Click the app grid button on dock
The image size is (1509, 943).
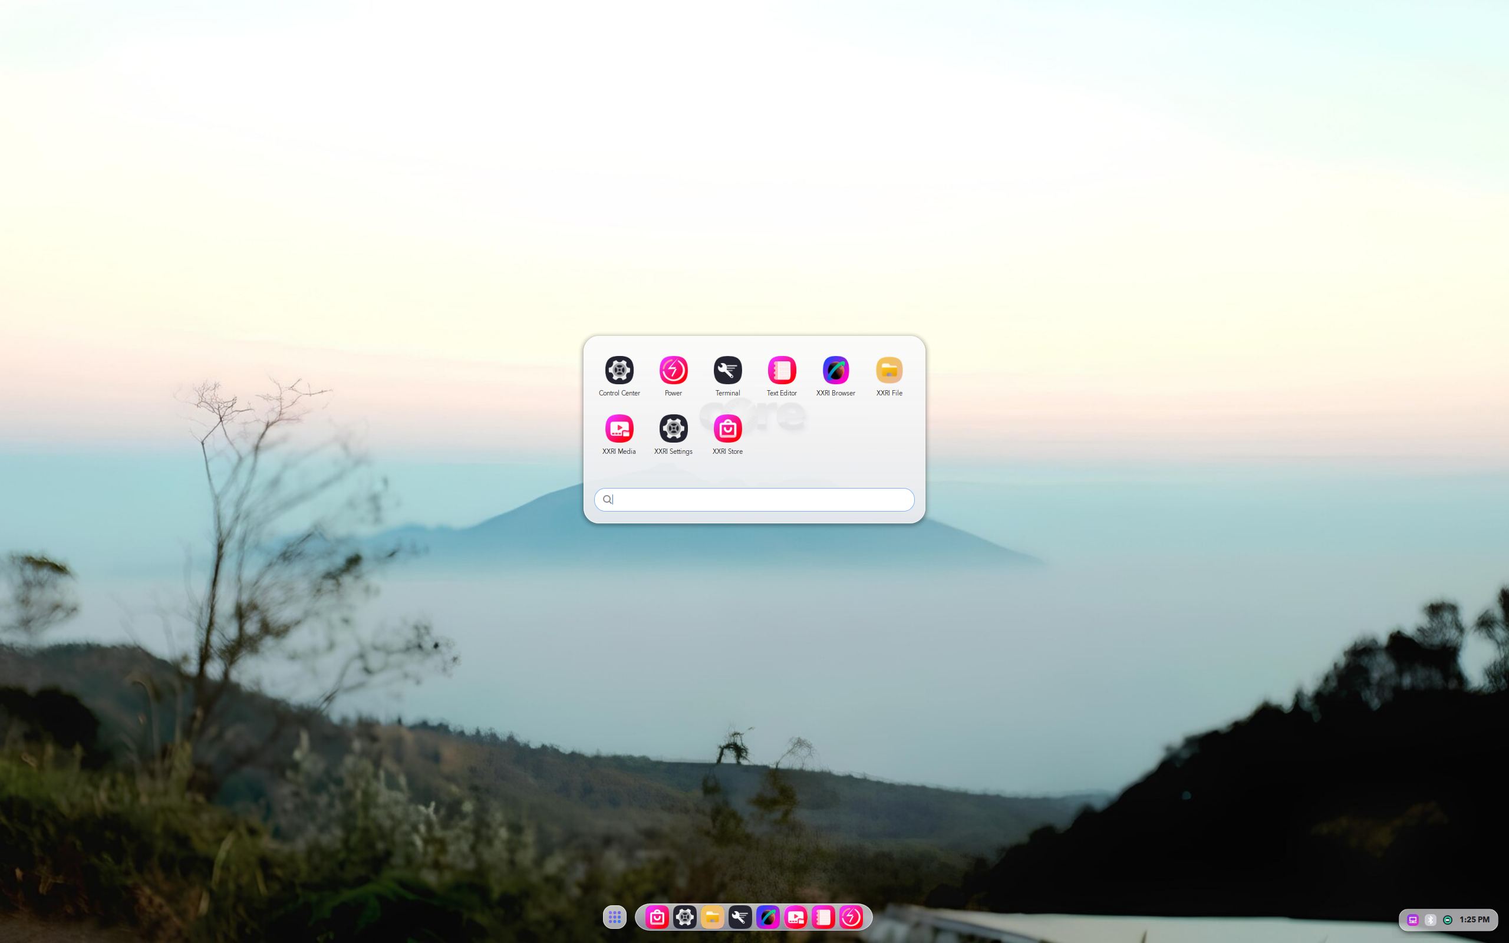click(614, 917)
